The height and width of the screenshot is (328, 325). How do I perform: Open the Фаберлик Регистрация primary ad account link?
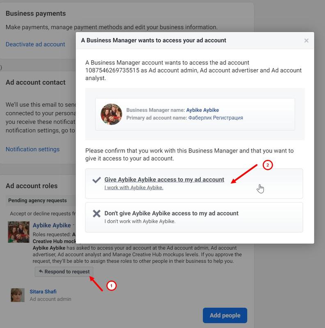[215, 118]
